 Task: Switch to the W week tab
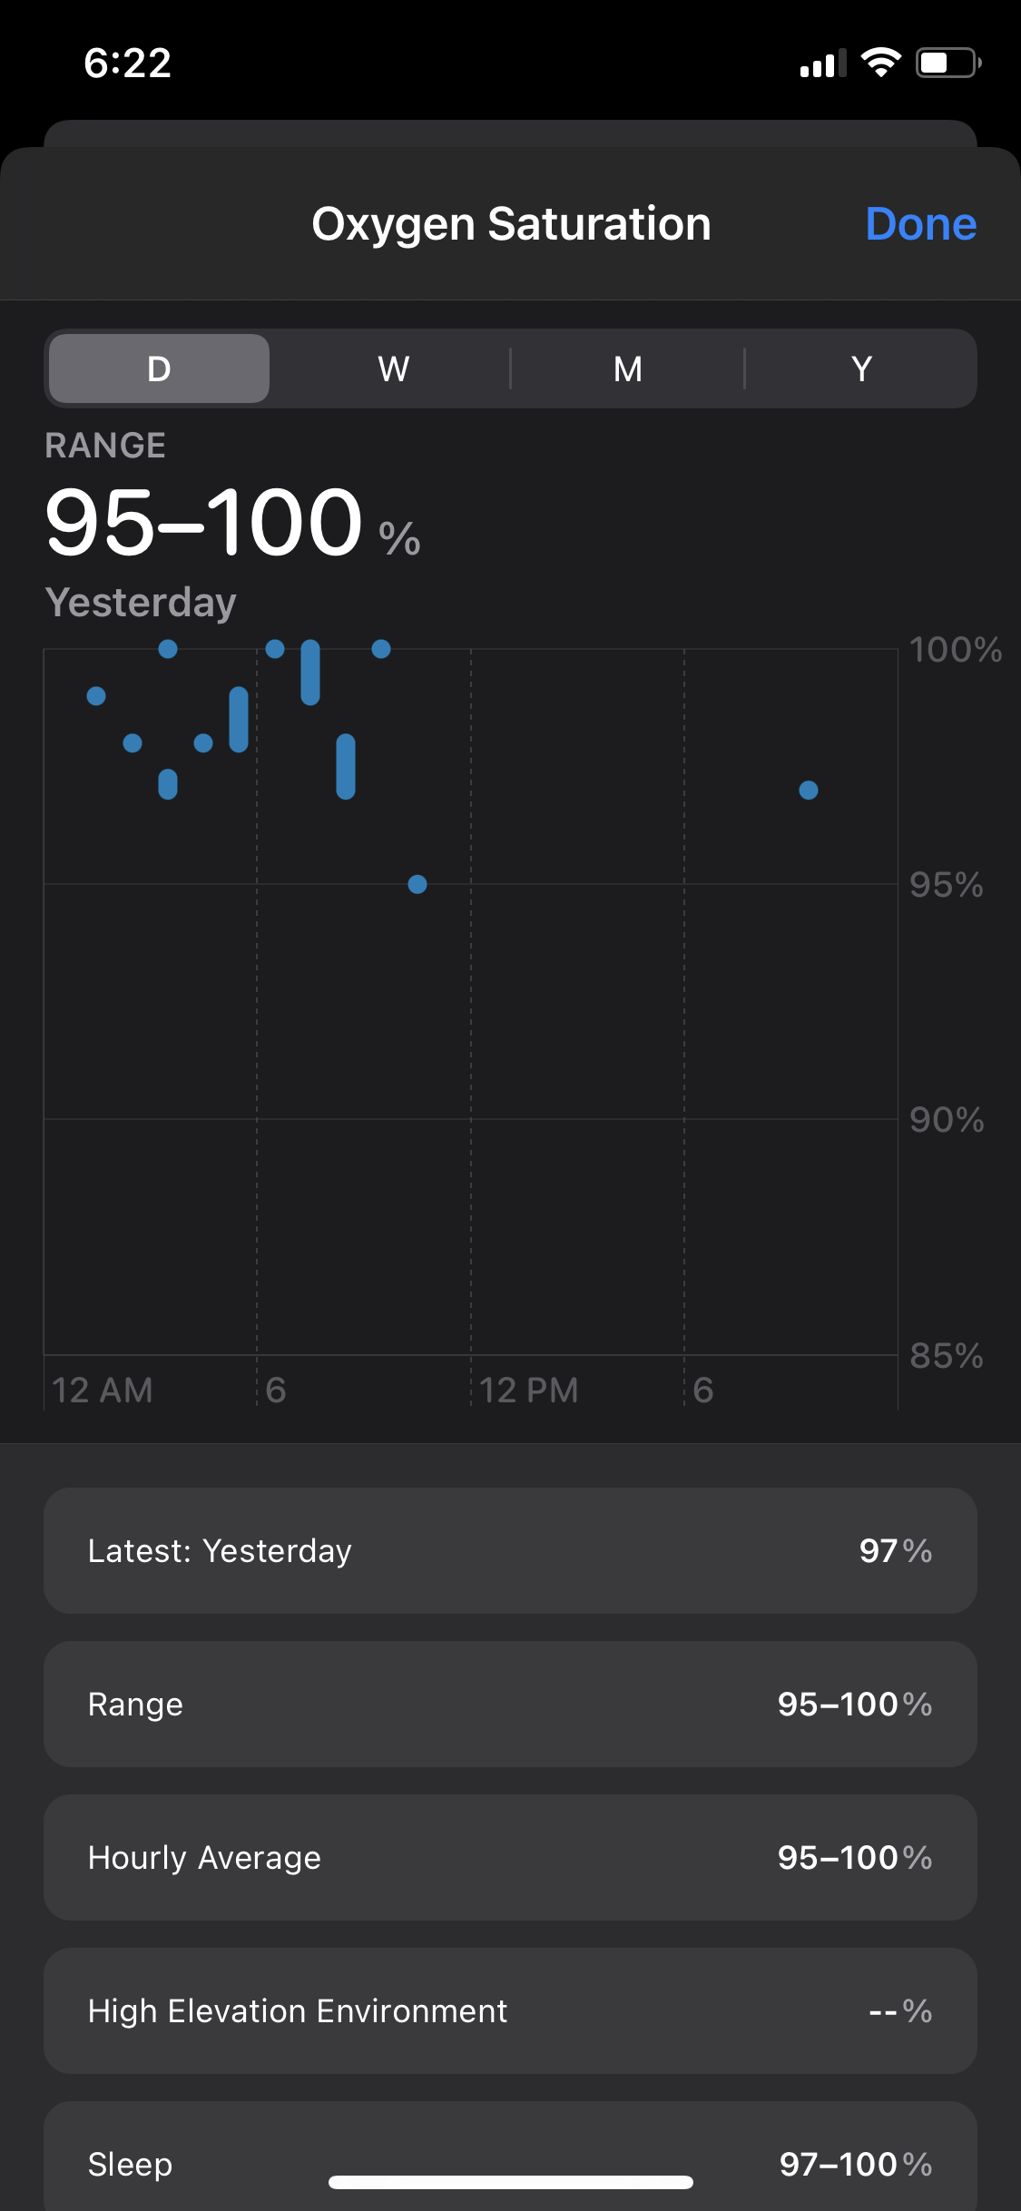tap(393, 368)
